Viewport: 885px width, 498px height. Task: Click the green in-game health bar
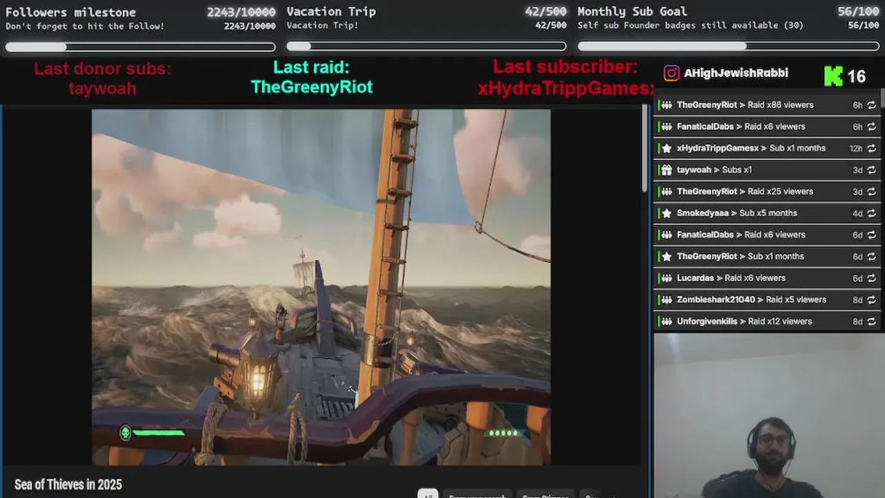(158, 433)
